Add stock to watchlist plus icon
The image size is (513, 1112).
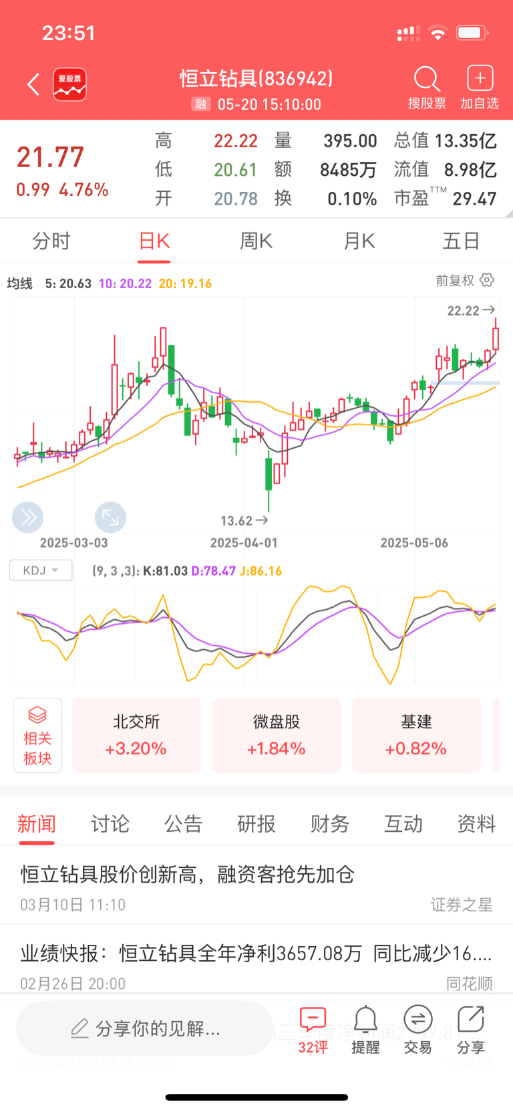pyautogui.click(x=480, y=79)
